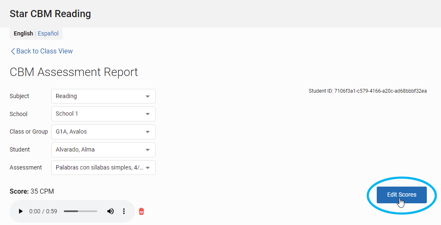Switch language to Español

pos(48,33)
